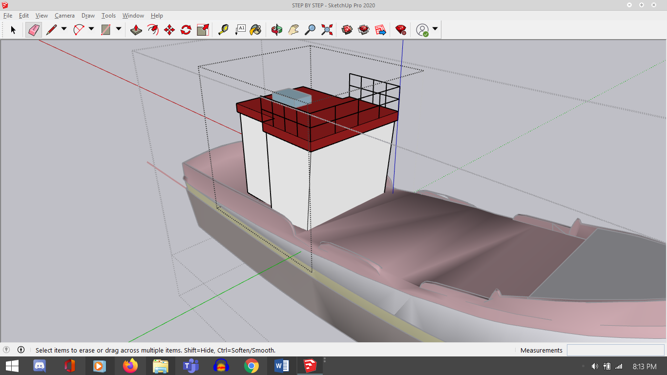
Task: Open Firefox from the taskbar
Action: 130,366
